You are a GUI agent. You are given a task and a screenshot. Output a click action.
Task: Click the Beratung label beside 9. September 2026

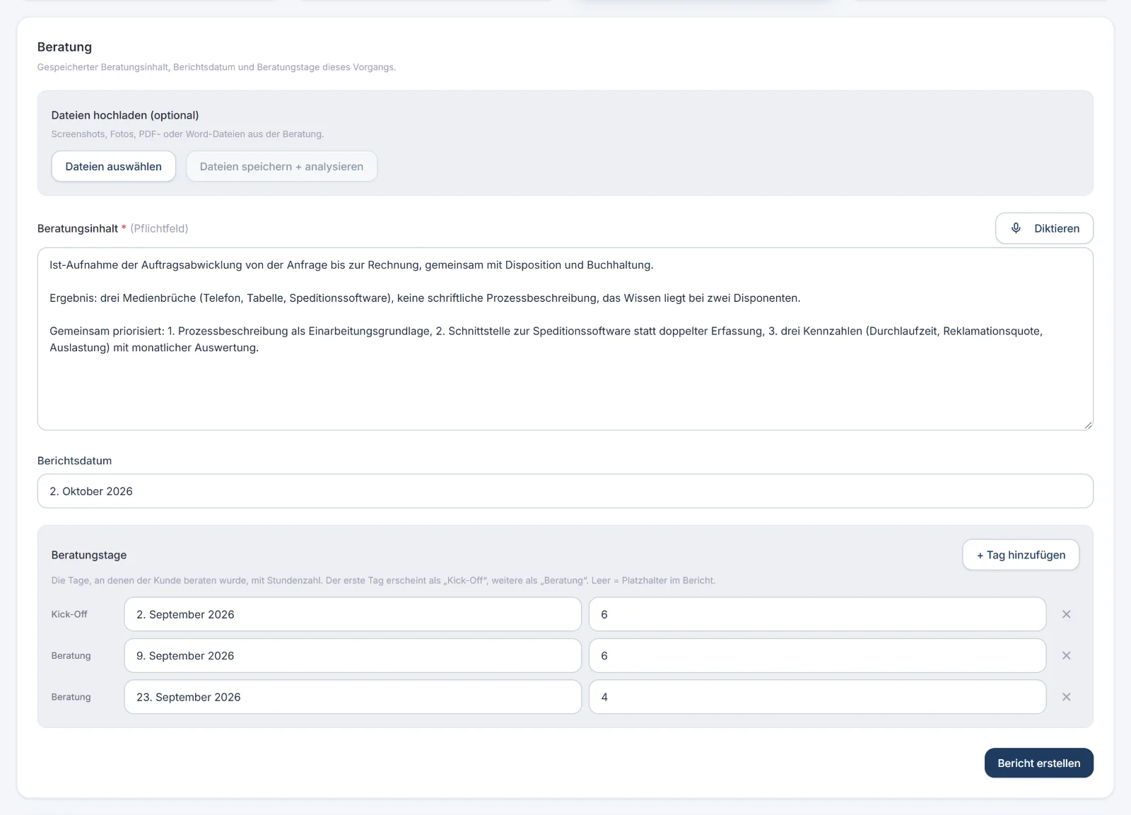coord(71,656)
